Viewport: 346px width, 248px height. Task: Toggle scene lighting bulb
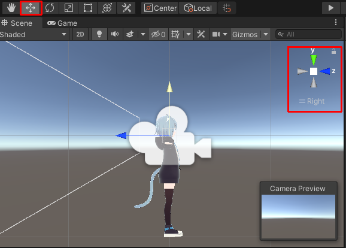point(99,34)
